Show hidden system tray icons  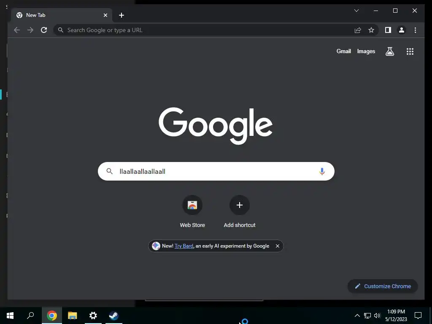point(357,316)
